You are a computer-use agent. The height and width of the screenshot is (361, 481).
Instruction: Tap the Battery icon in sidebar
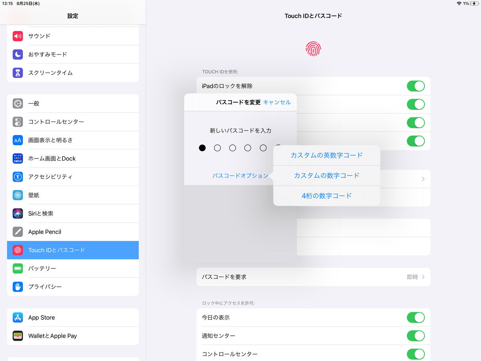click(x=18, y=268)
